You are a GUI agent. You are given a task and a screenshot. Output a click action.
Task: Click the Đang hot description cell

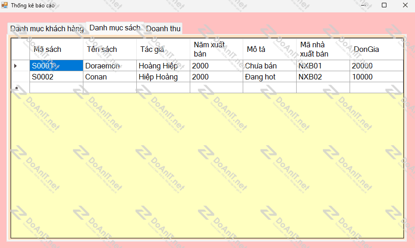[x=269, y=77]
